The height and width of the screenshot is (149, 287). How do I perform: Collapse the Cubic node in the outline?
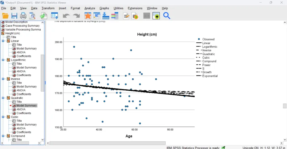click(3, 117)
